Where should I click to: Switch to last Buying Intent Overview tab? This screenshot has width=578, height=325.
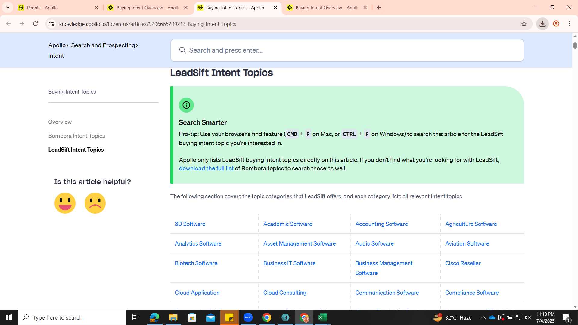[327, 8]
